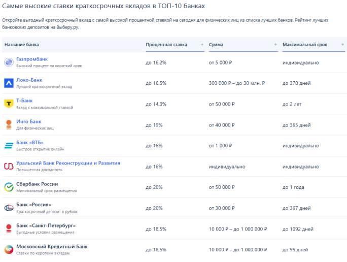Open Уральский Банк Реконструкции и Развития link
This screenshot has width=347, height=262.
pyautogui.click(x=68, y=163)
